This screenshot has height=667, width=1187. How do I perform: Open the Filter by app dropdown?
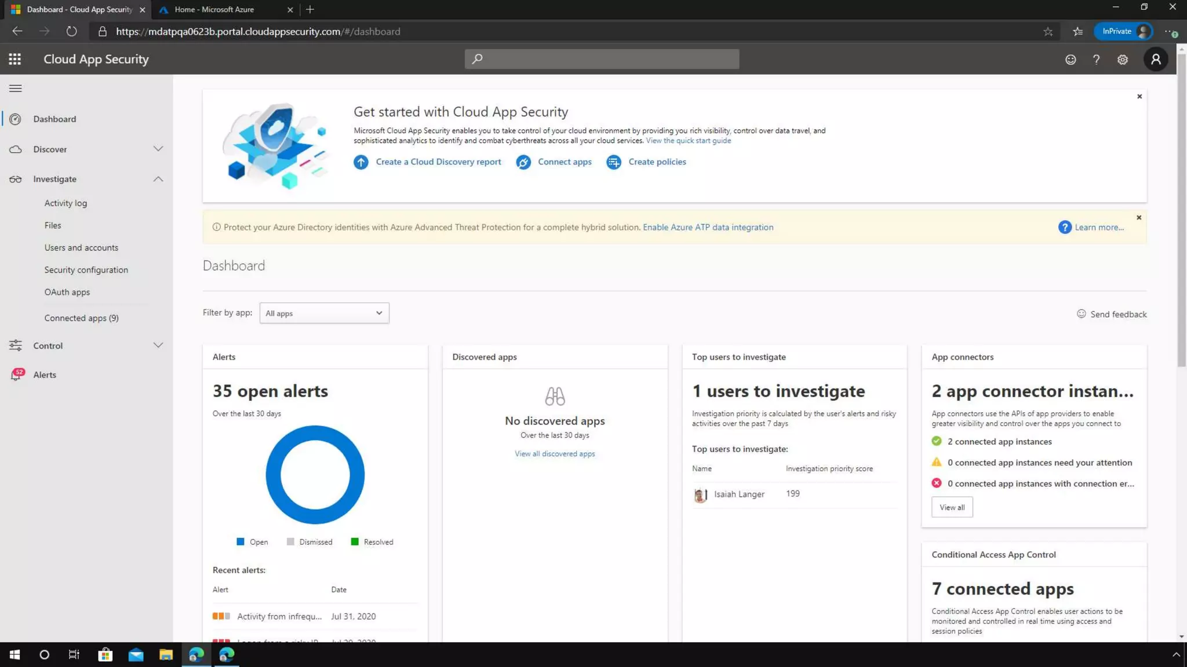click(x=324, y=313)
